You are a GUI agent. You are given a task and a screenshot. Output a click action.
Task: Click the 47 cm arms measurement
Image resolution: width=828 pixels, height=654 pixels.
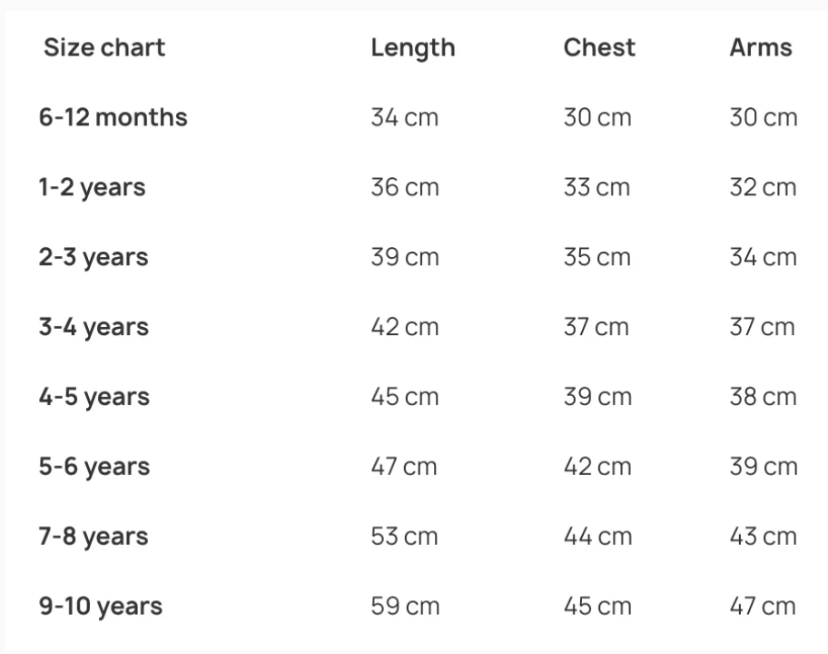pos(763,607)
